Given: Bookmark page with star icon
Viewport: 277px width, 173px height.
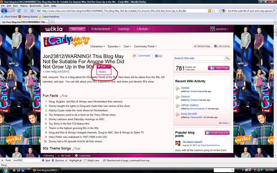Looking at the screenshot, I should 213,11.
